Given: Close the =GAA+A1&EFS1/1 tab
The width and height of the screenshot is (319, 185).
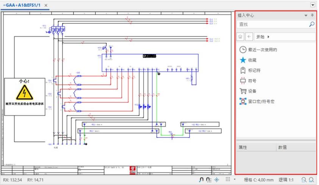Looking at the screenshot, I should pos(46,5).
